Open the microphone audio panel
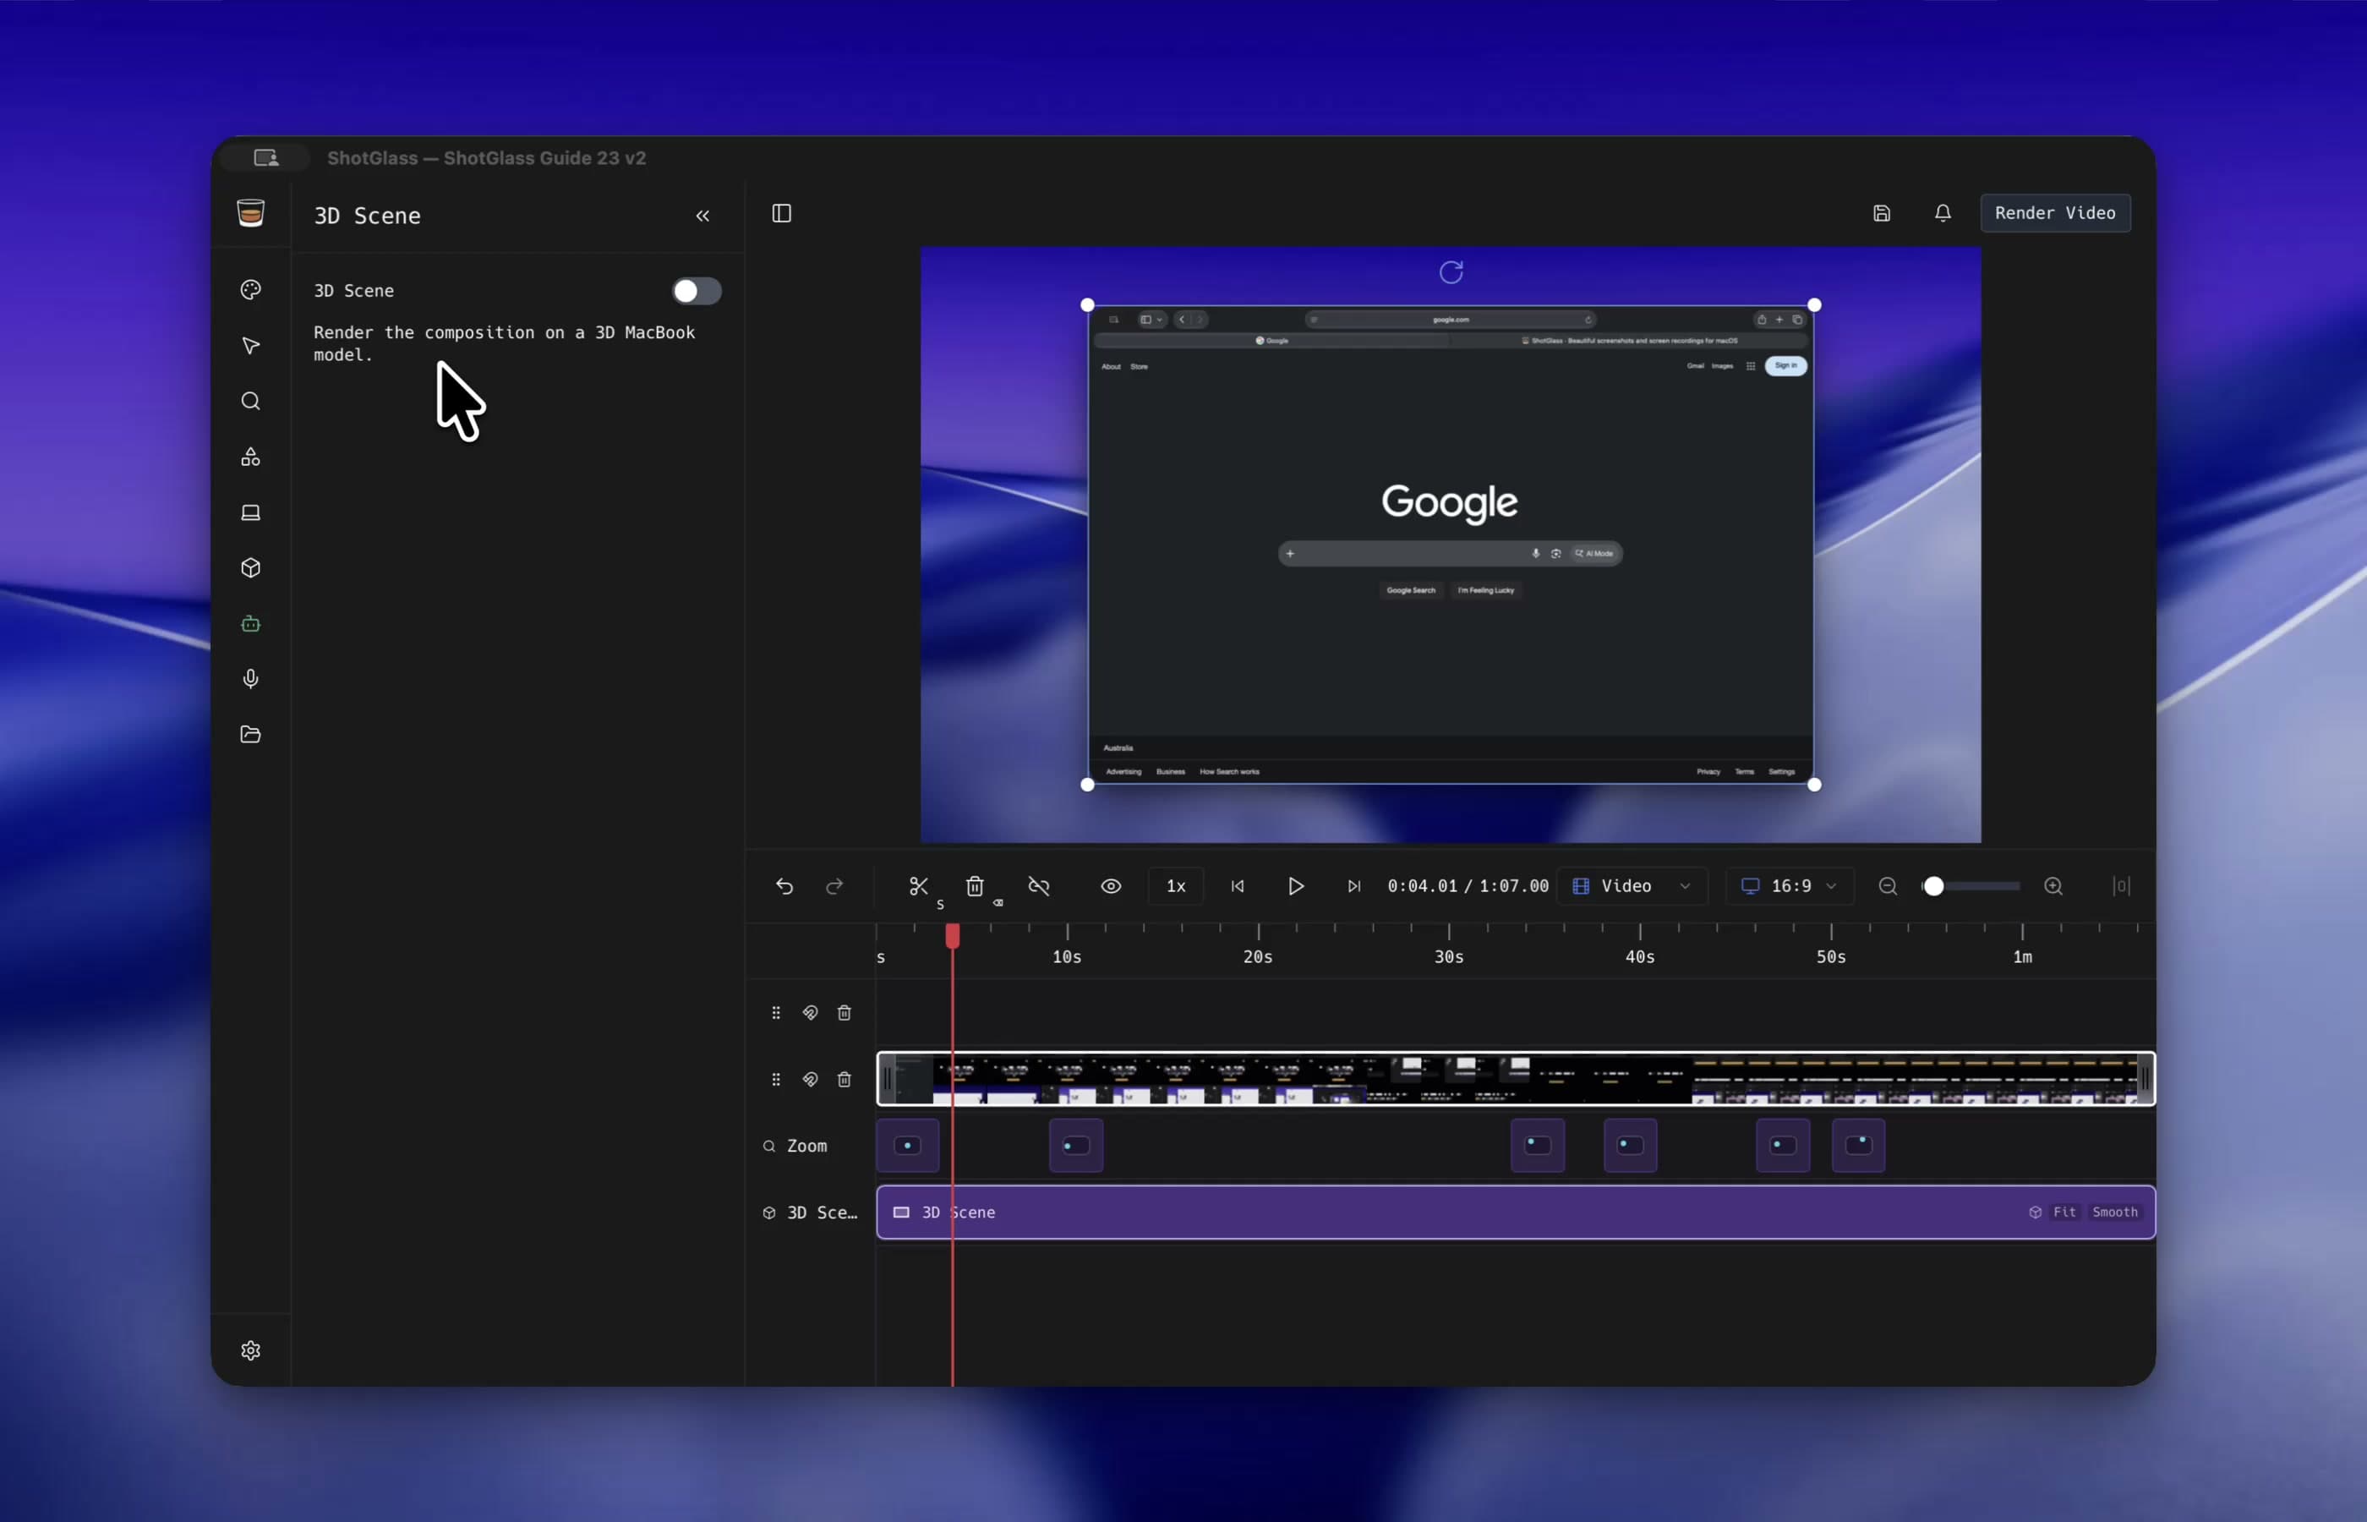This screenshot has width=2367, height=1522. click(251, 678)
